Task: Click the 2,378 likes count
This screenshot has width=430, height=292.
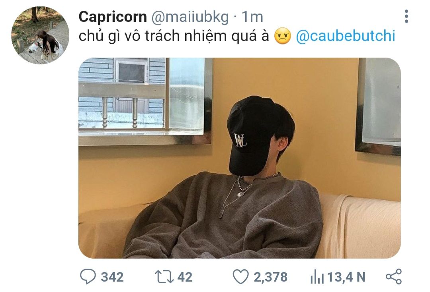Action: pos(270,277)
